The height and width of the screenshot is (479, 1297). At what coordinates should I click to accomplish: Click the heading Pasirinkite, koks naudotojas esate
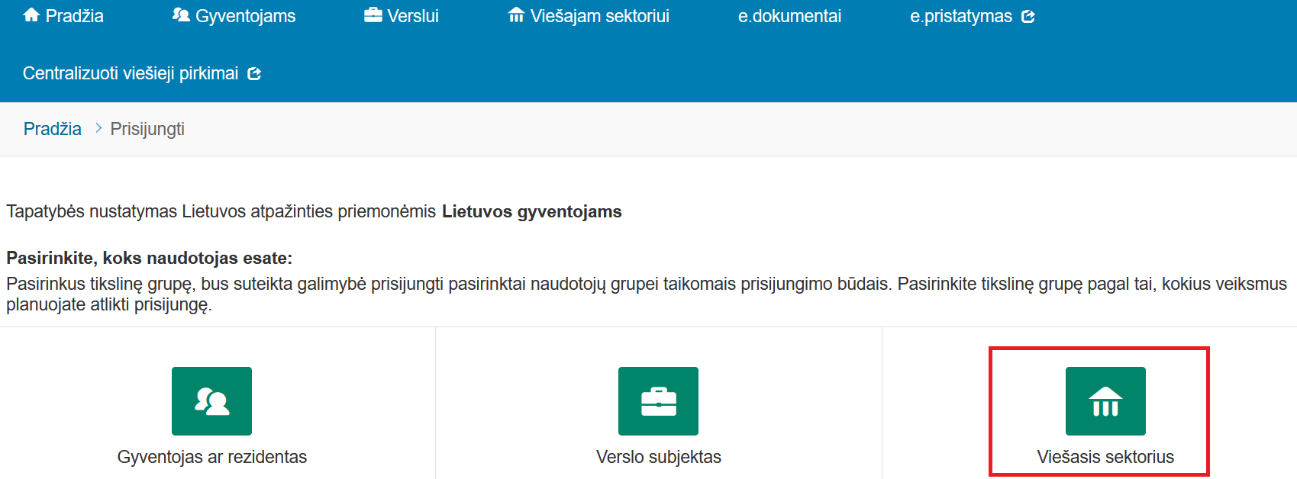point(150,258)
